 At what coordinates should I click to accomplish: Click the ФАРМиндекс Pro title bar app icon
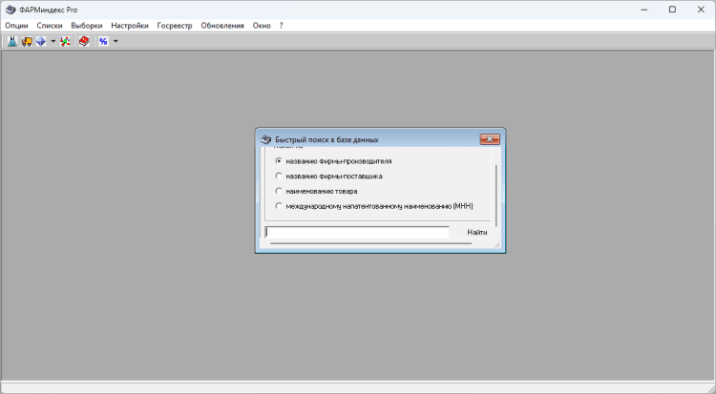pos(11,10)
